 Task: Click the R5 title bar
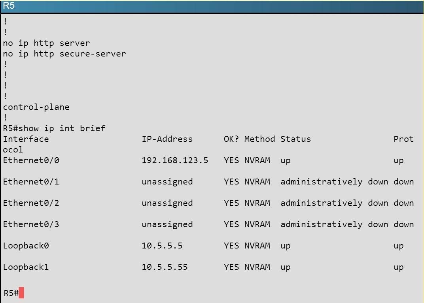[x=212, y=6]
